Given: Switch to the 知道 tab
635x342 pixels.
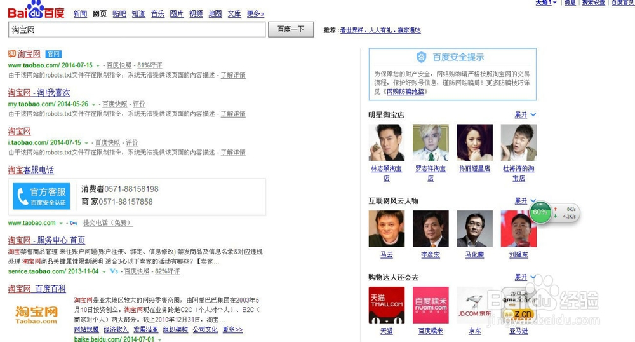Looking at the screenshot, I should click(x=138, y=14).
